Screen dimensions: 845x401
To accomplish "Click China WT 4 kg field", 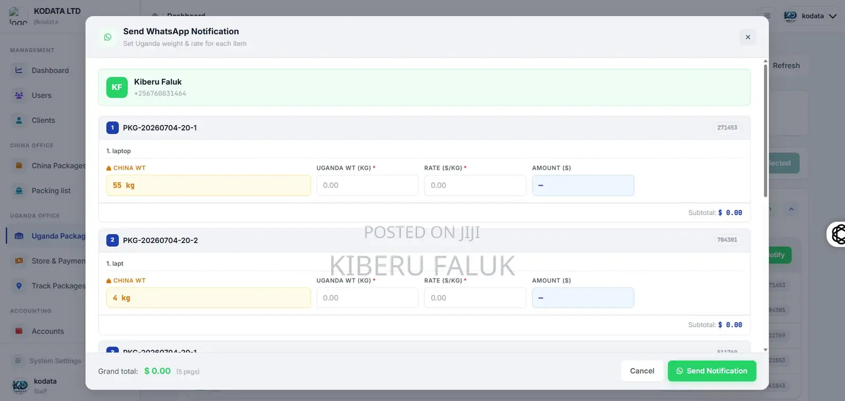I will click(208, 298).
